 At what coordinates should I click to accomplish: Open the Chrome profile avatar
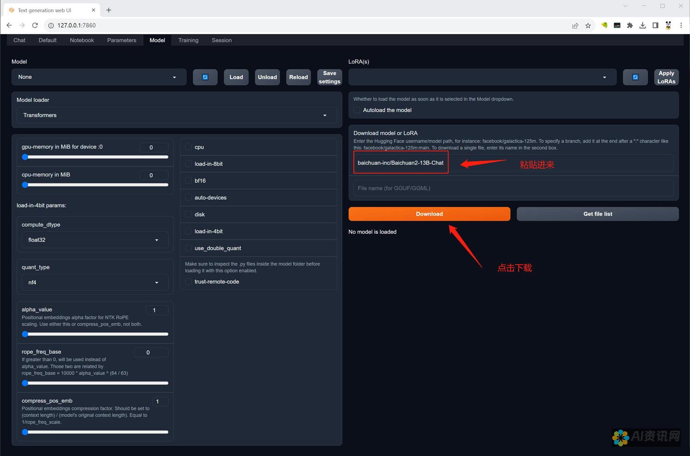click(668, 26)
